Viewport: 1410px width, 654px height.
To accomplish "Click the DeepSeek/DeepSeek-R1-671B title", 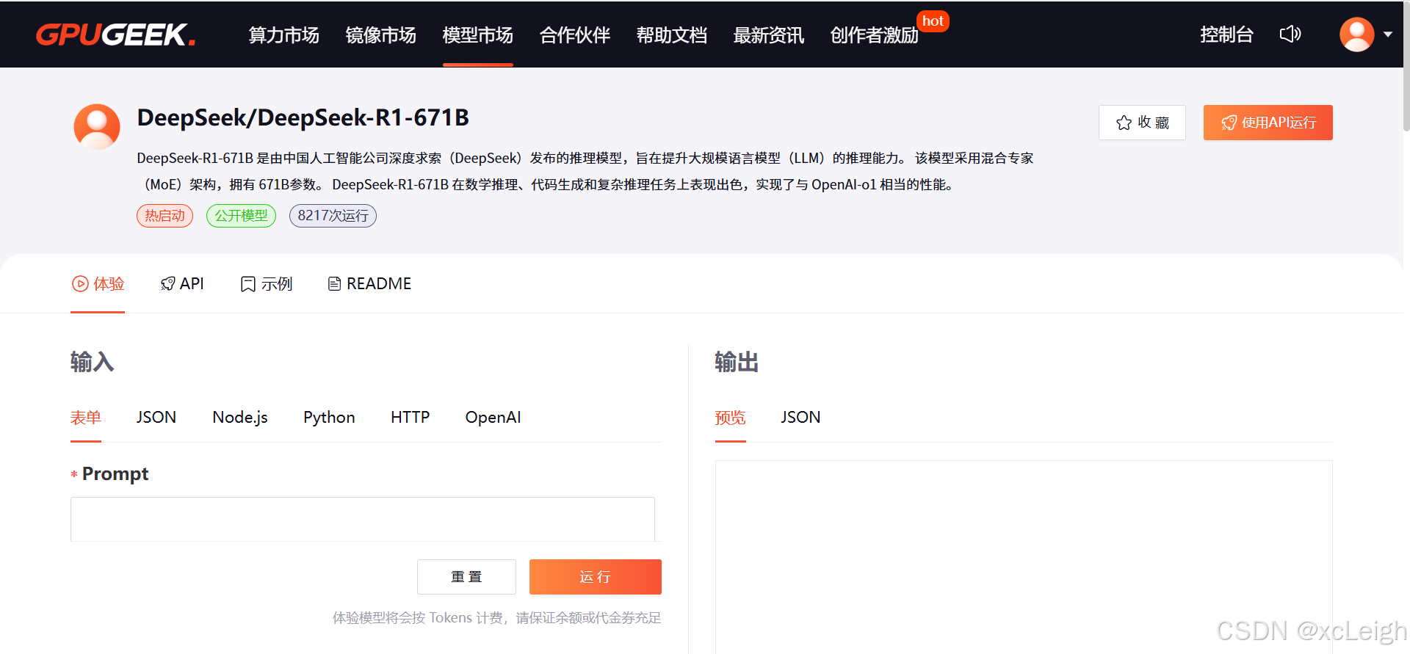I will 303,117.
